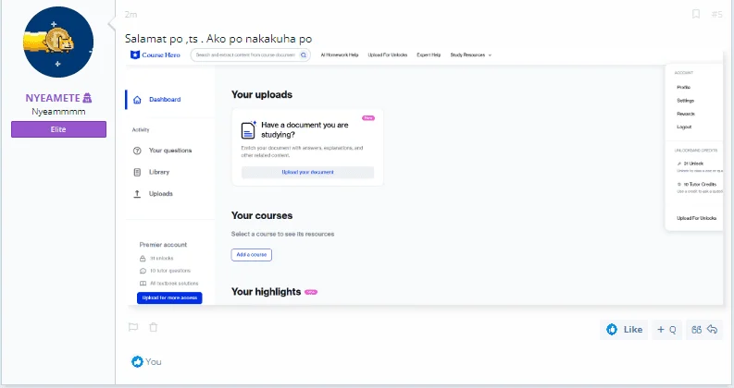Open Upload For Unlocks menu item

(x=388, y=55)
